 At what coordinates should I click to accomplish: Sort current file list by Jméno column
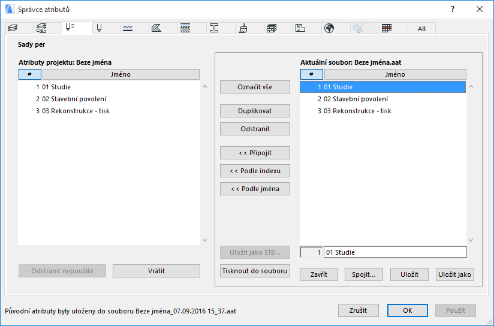tap(395, 74)
